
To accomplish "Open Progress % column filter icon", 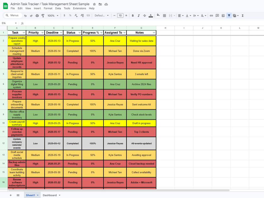I will [101, 33].
